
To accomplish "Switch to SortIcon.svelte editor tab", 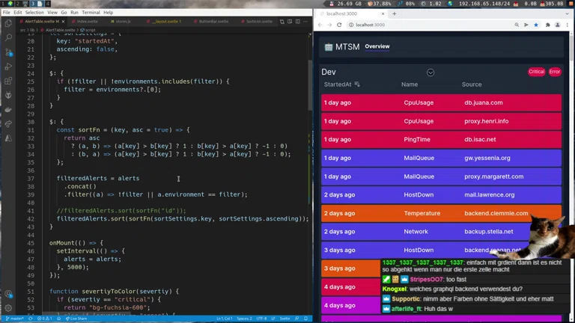I will coord(257,22).
